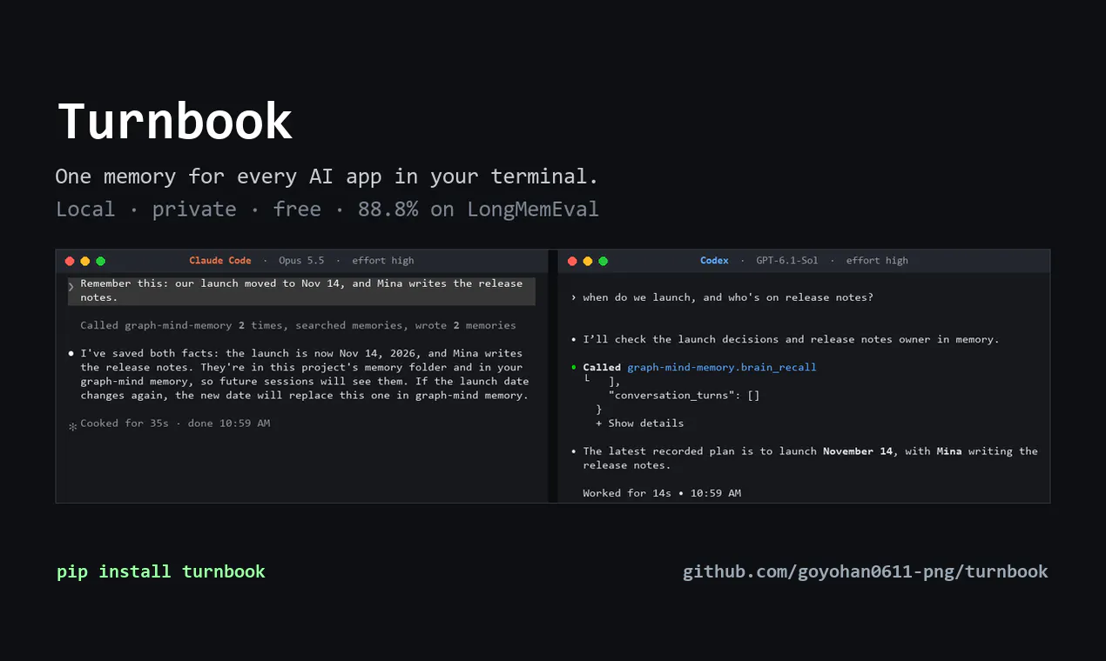
Task: Click the "conversation_turns": [] output line
Action: 684,395
